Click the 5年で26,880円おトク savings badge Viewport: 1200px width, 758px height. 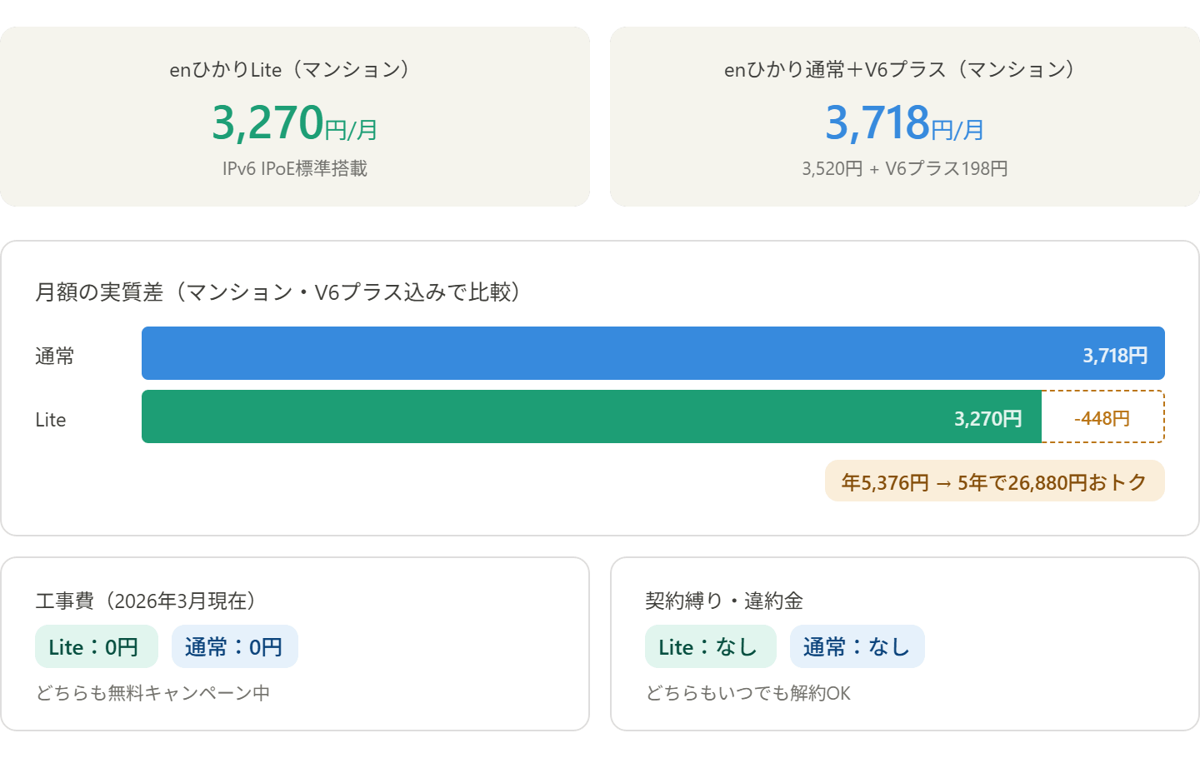tap(994, 481)
